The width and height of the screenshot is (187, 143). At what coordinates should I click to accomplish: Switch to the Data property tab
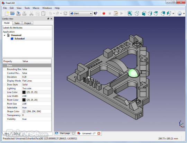[x=16, y=133]
